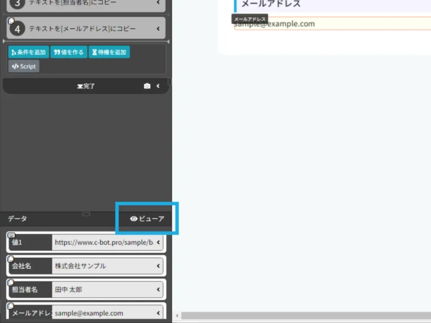Toggle the ビューア eye viewer
Screen dimensions: 431x323
coord(147,218)
